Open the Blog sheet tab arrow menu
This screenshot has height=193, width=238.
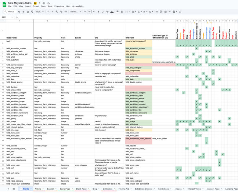[99, 189]
